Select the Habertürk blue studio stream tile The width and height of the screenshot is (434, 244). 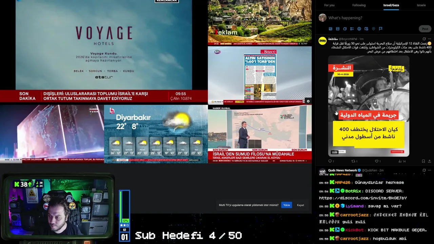click(x=52, y=134)
